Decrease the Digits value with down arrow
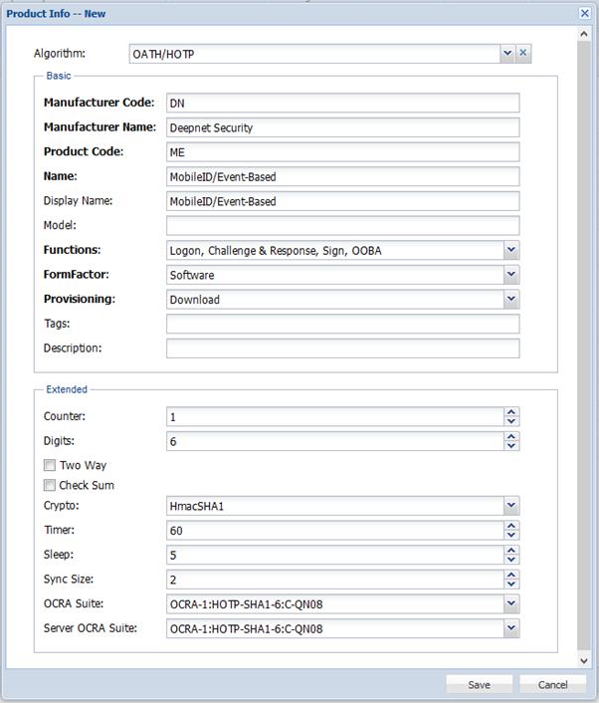This screenshot has width=599, height=703. 511,445
